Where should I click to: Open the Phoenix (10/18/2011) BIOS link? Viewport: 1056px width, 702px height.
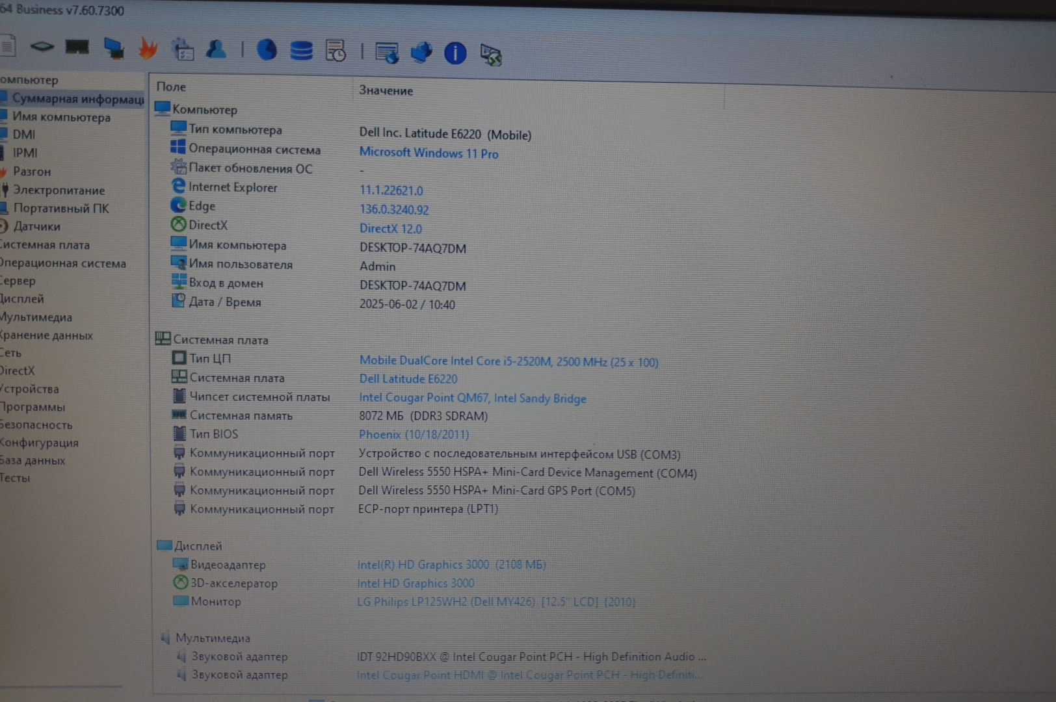(414, 434)
